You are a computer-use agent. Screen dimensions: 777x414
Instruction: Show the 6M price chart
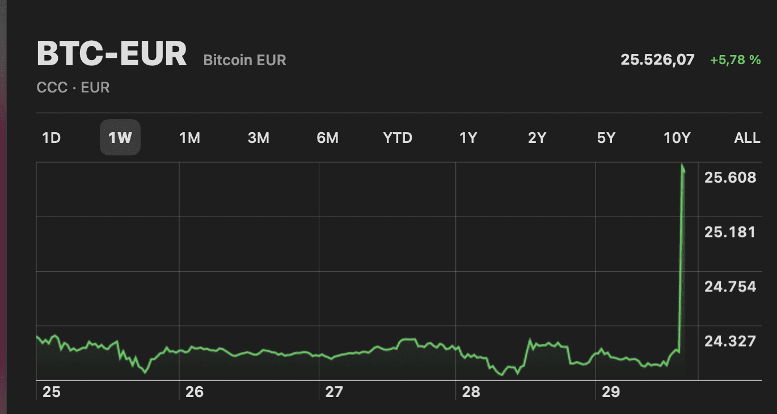tap(328, 138)
